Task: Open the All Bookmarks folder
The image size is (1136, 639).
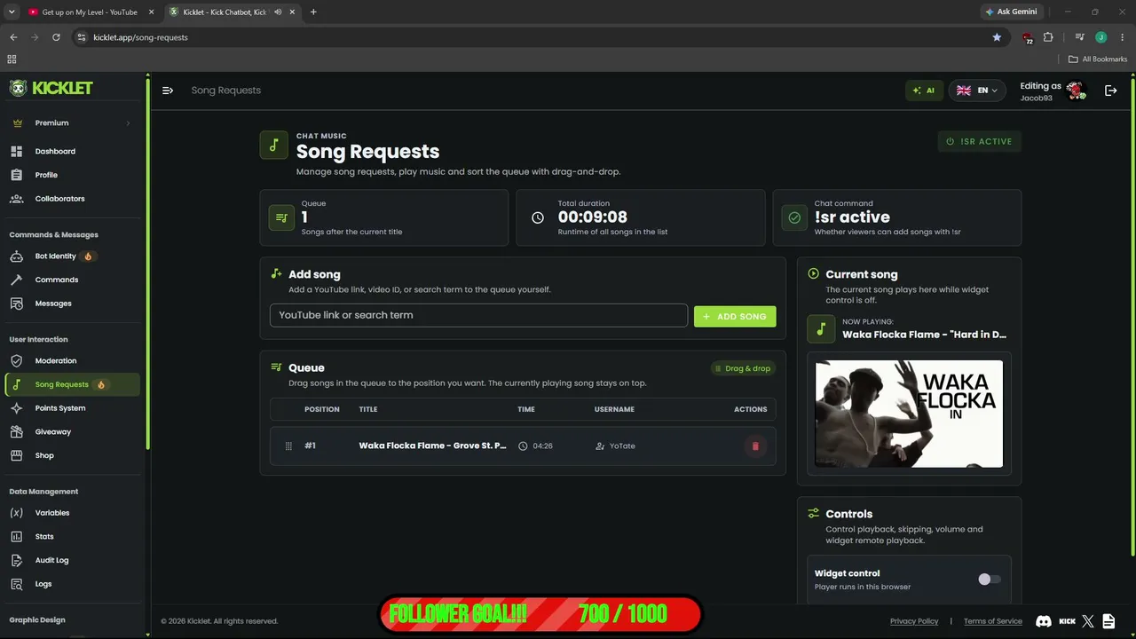Action: (1098, 59)
